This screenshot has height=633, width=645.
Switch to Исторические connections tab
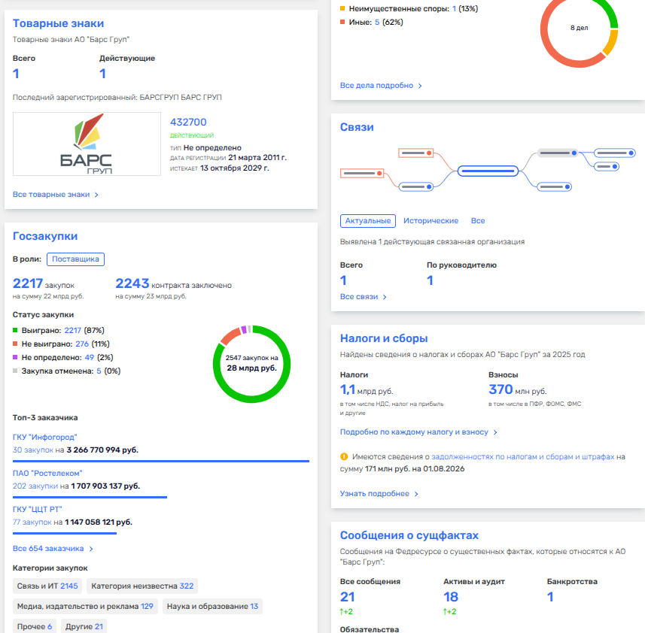tap(431, 220)
